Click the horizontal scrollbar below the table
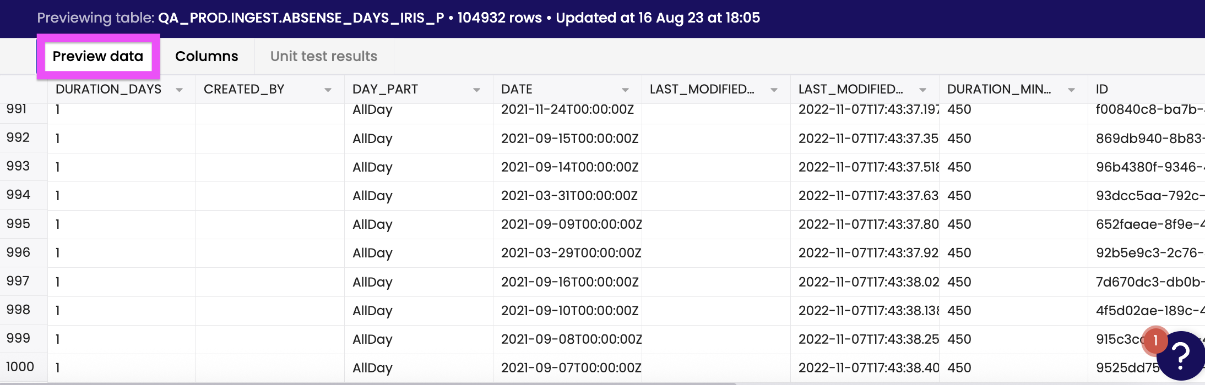The width and height of the screenshot is (1205, 385). tap(368, 383)
